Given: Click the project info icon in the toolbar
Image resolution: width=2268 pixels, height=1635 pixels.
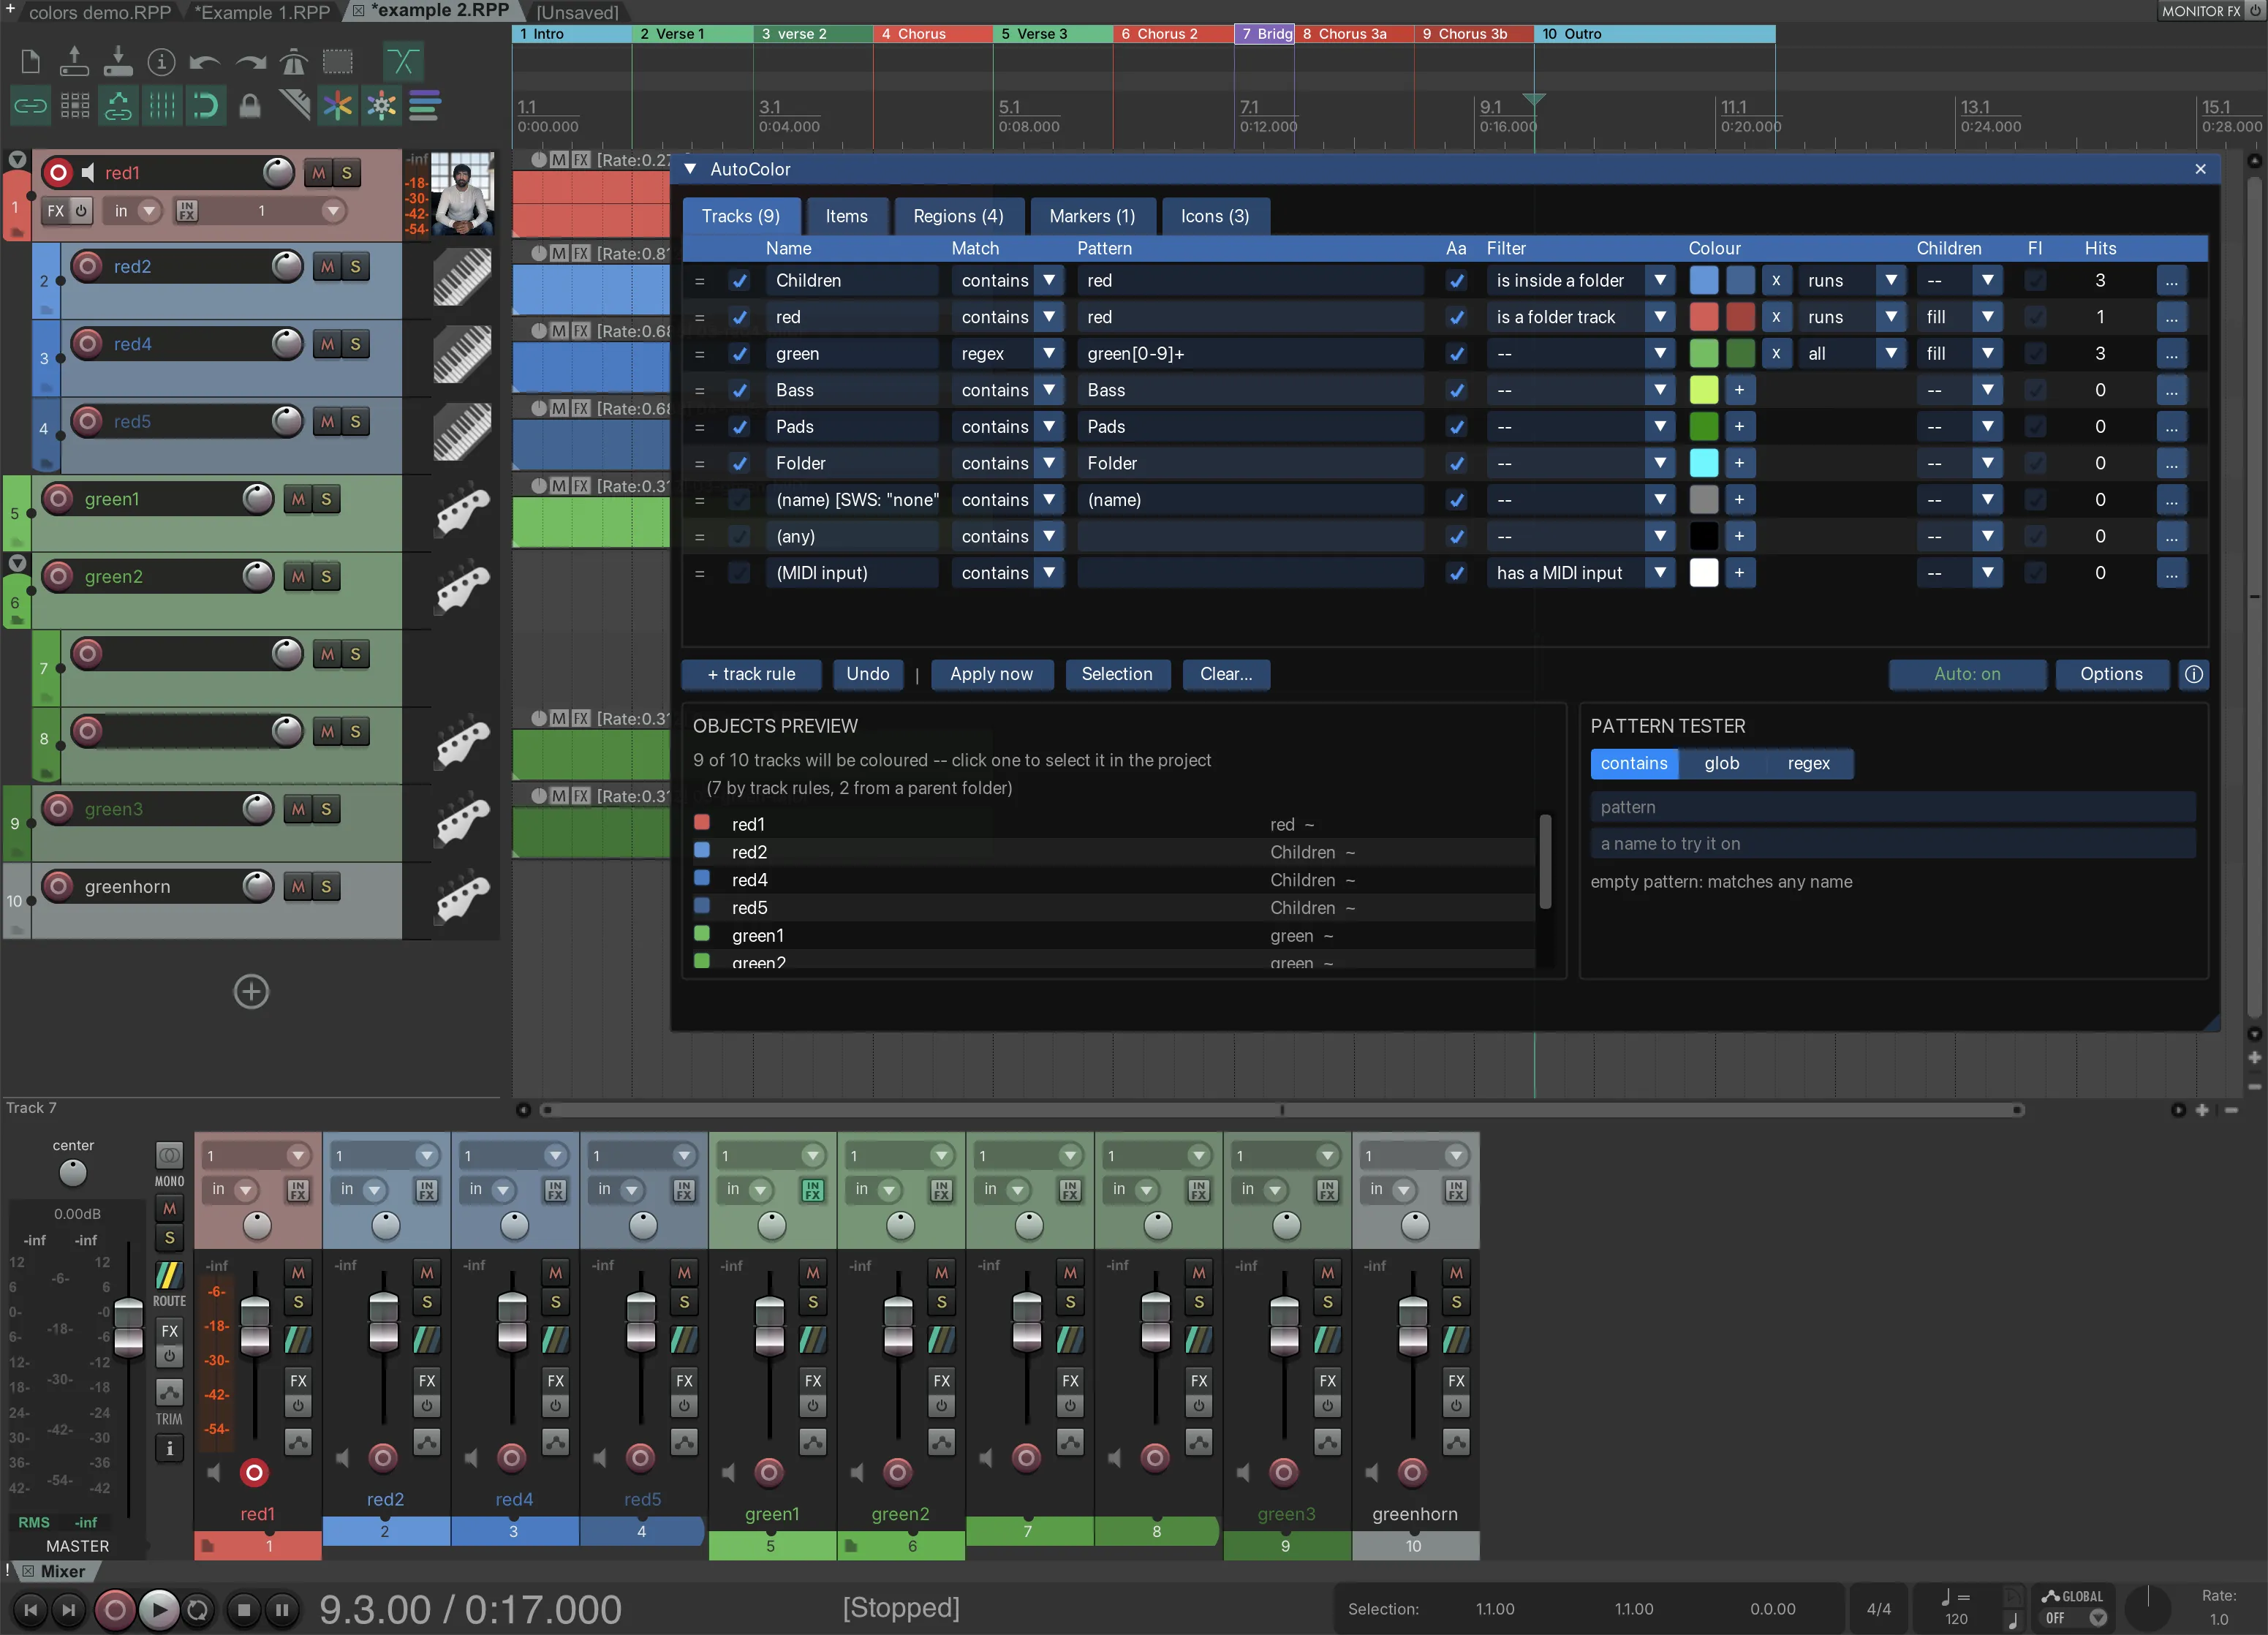Looking at the screenshot, I should (161, 62).
